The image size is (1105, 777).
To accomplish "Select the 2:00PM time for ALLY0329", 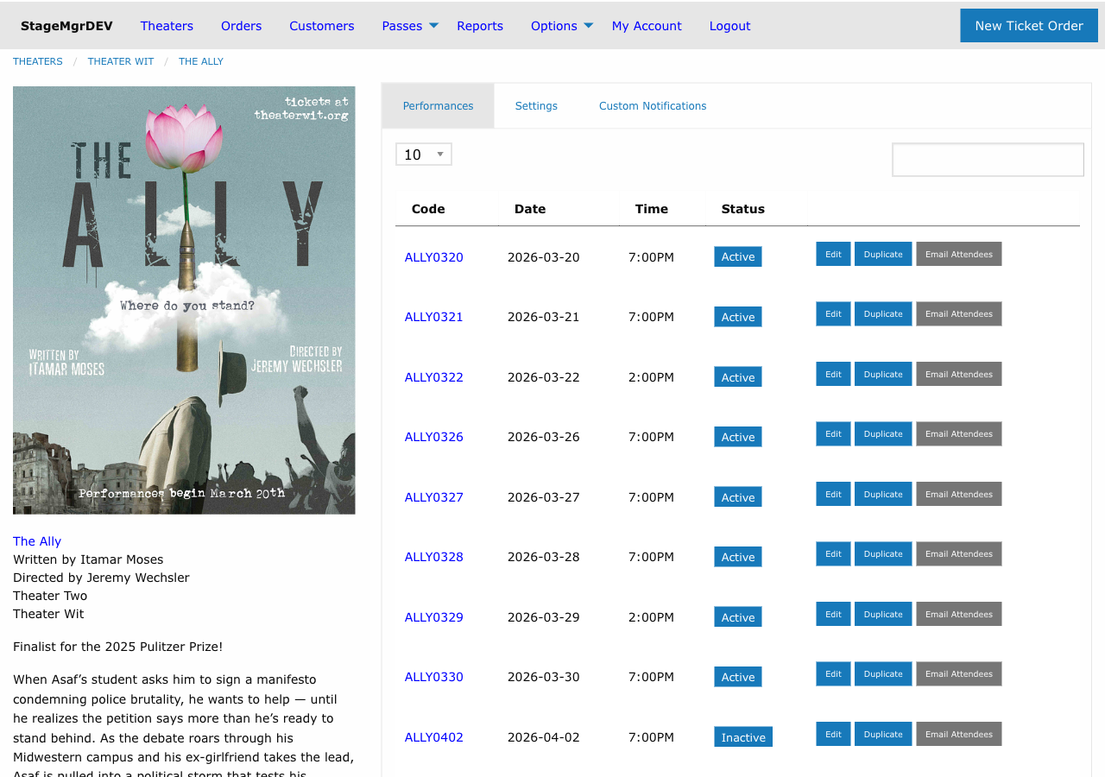I will tap(651, 617).
